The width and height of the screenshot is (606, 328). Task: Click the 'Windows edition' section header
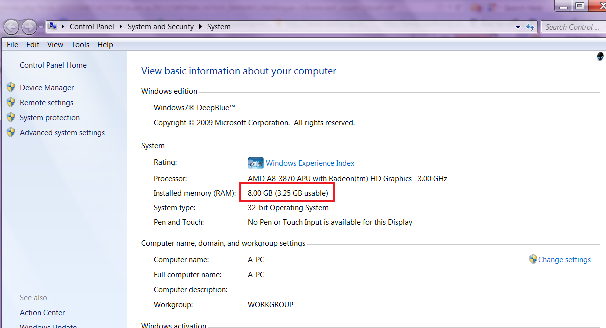tap(169, 91)
